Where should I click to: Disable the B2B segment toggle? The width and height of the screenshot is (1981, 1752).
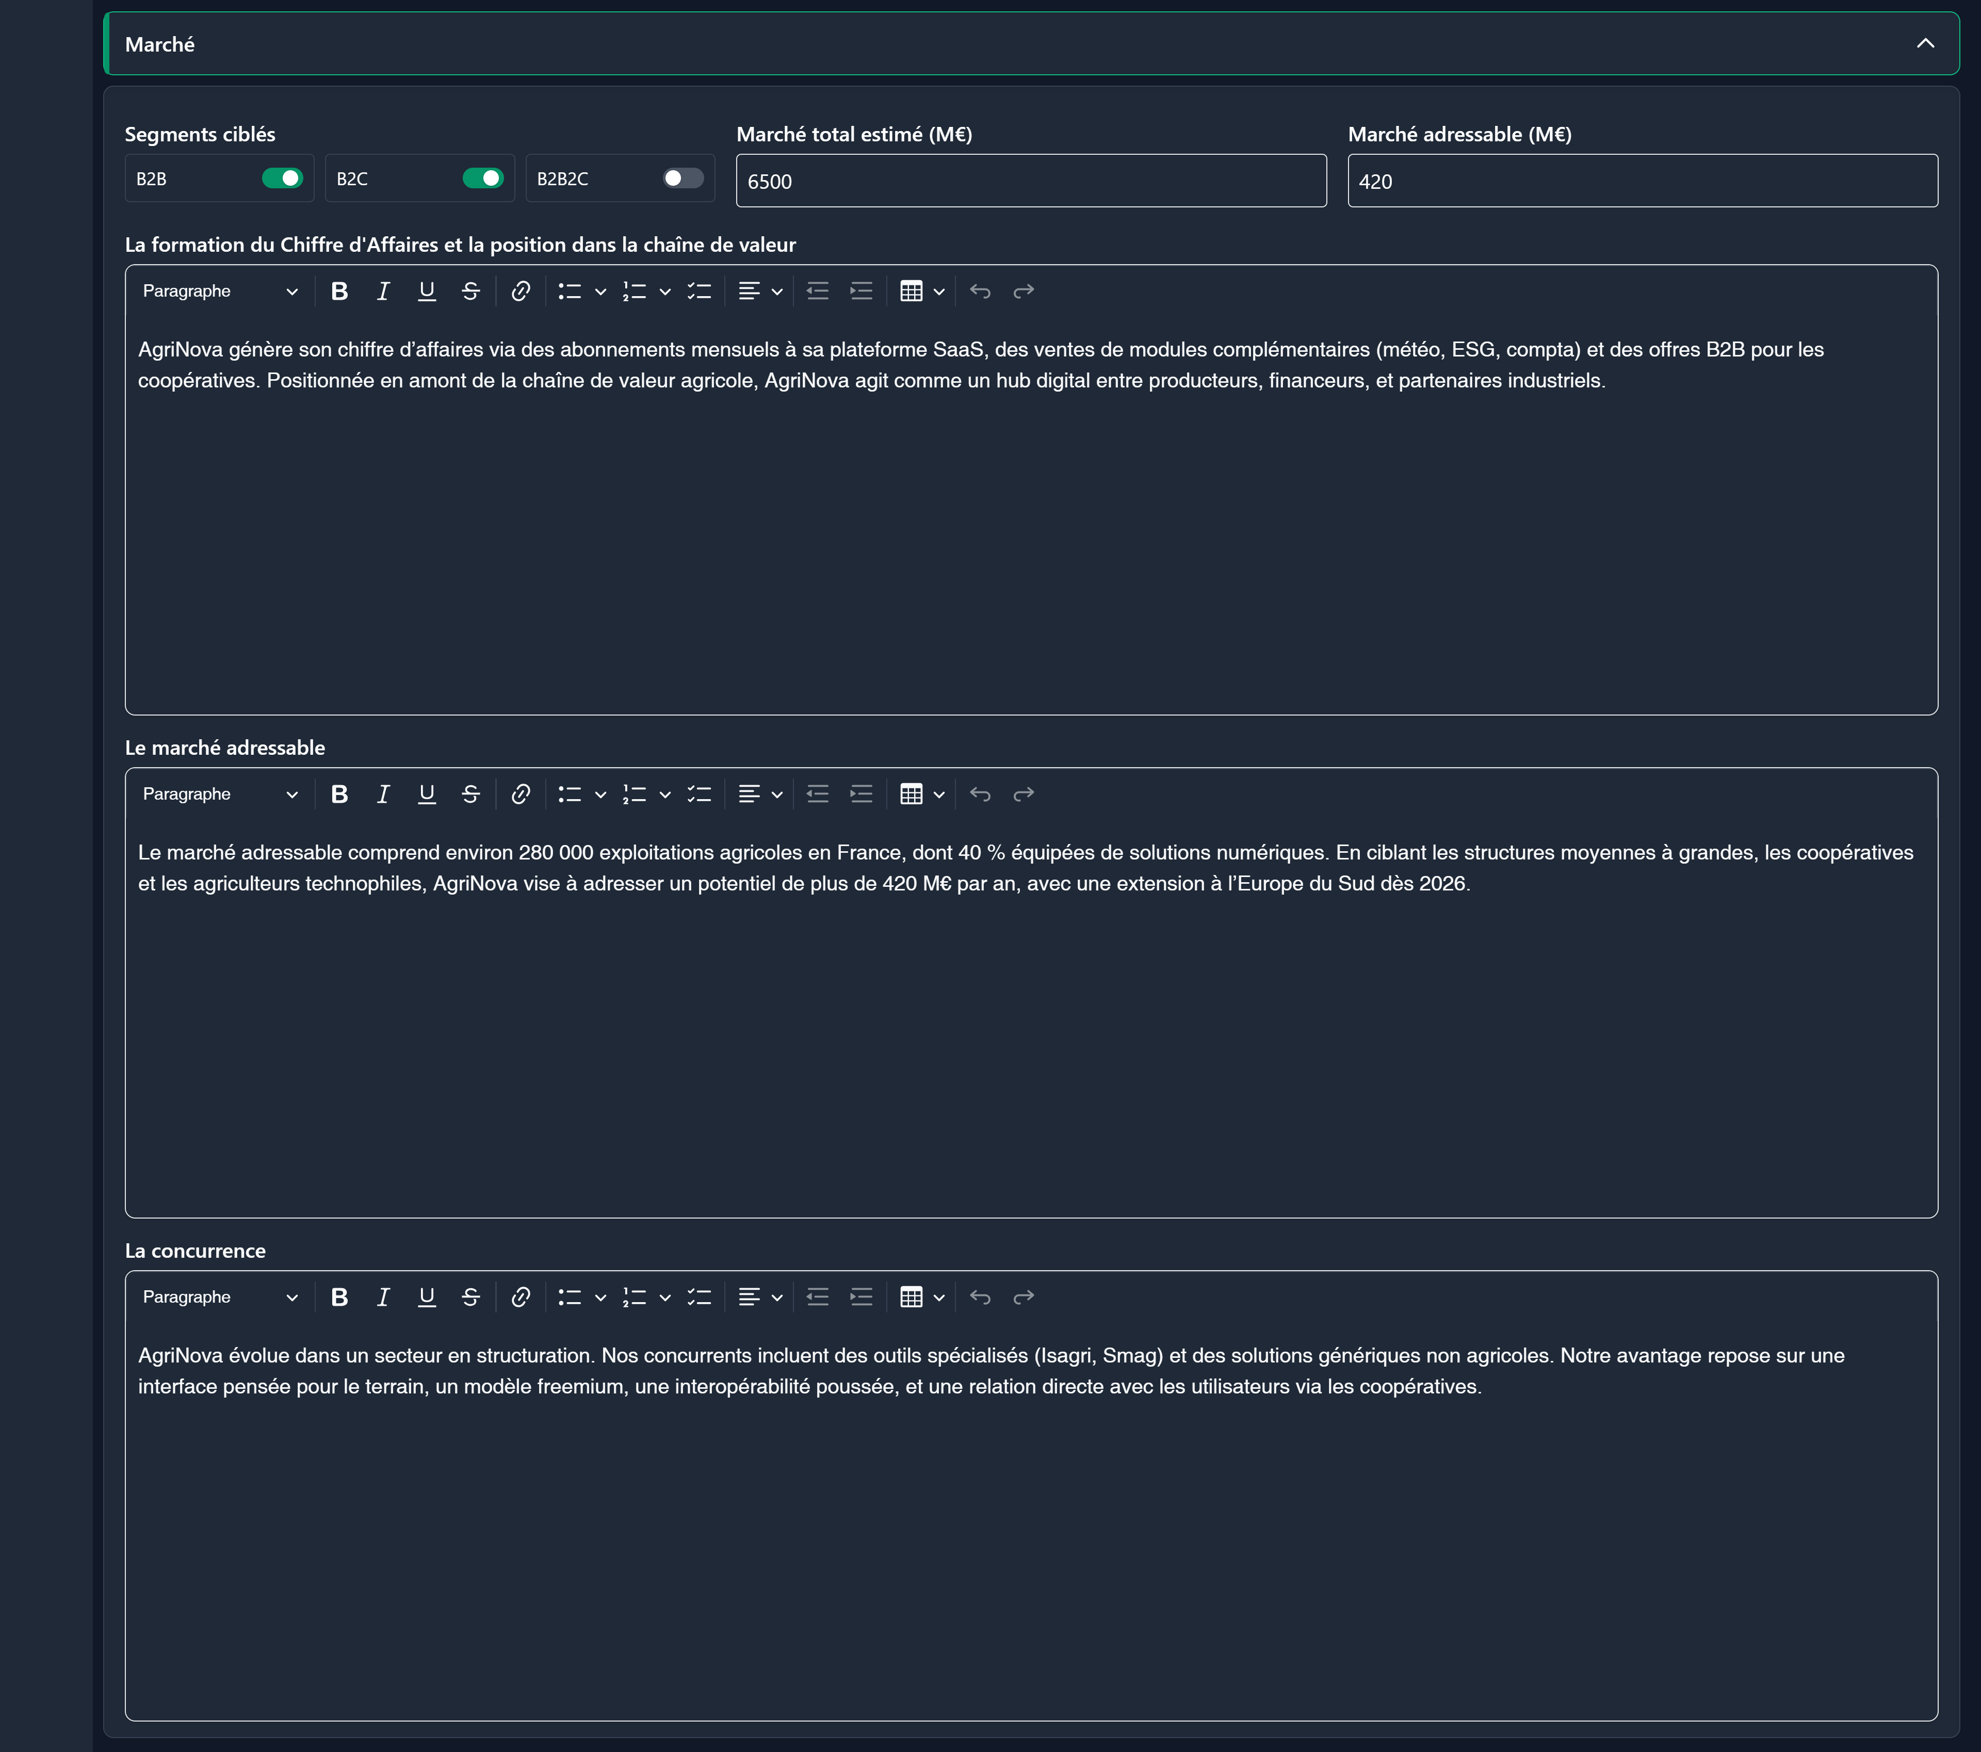(282, 179)
